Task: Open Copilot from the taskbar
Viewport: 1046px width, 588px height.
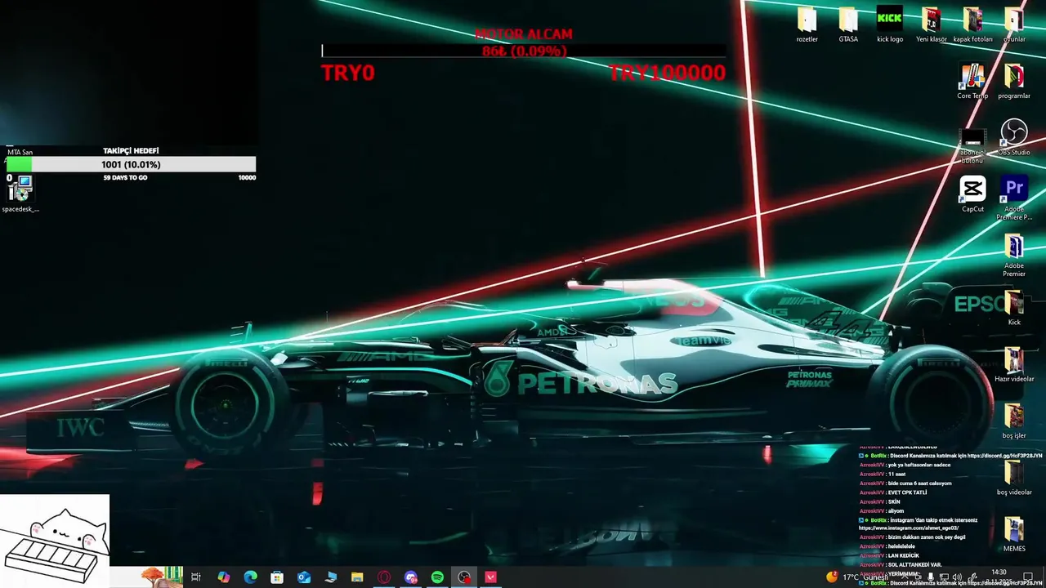Action: pos(223,577)
